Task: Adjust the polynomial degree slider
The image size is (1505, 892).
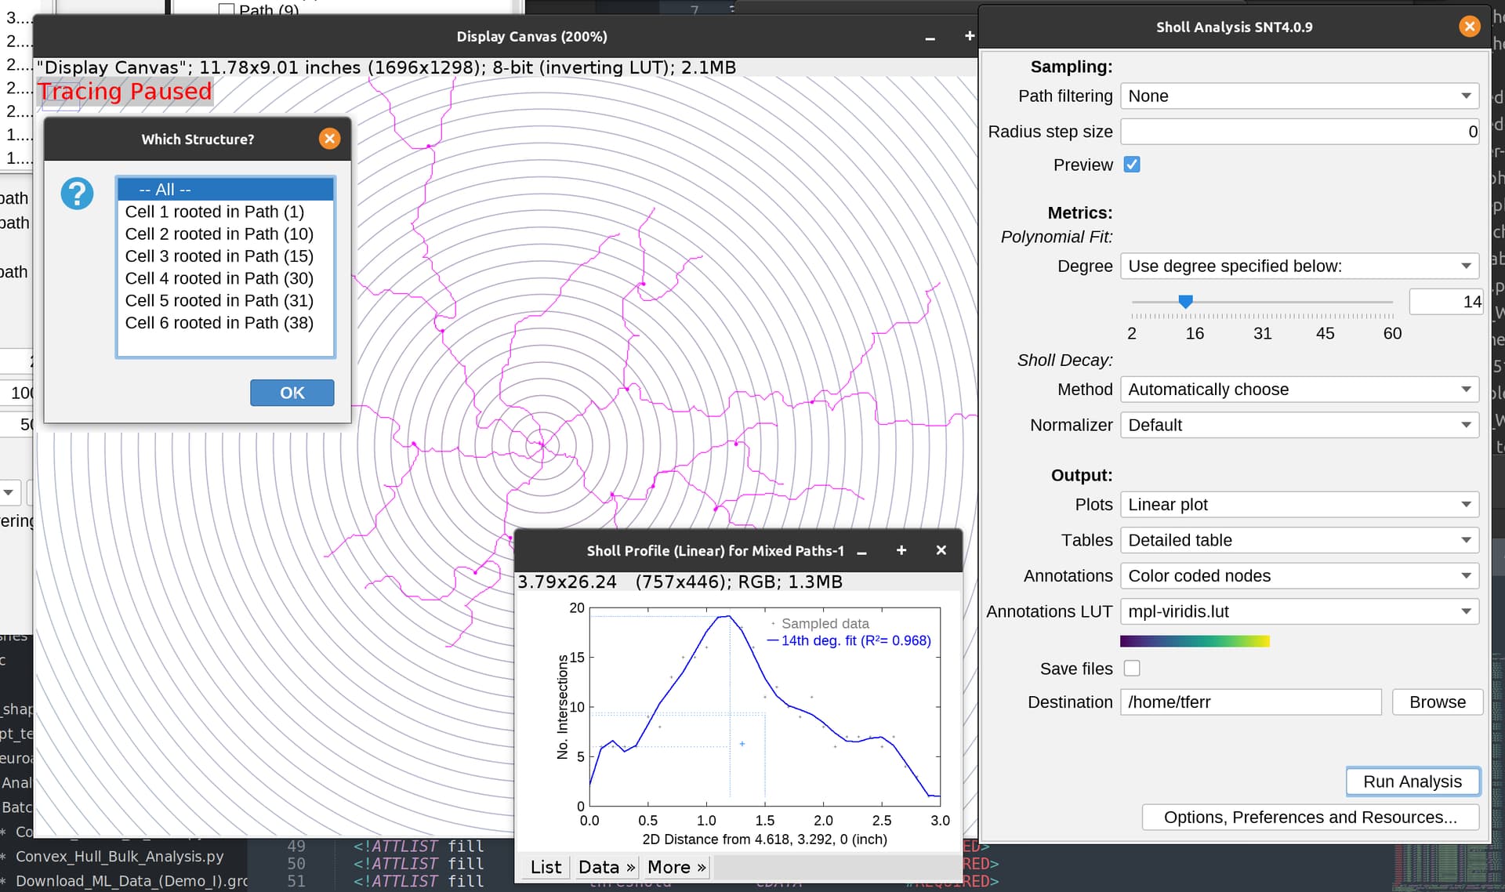Action: point(1185,301)
